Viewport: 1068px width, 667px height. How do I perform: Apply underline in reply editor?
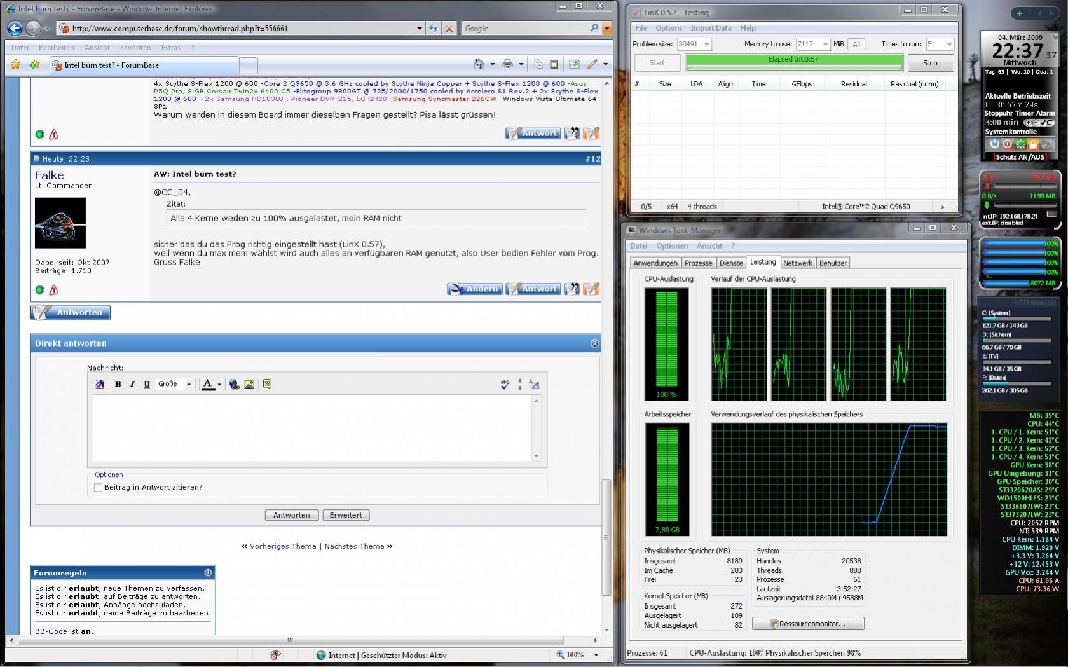point(147,384)
